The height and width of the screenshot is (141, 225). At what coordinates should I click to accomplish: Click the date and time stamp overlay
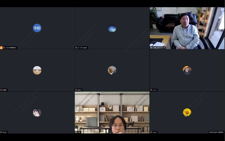tap(216, 132)
